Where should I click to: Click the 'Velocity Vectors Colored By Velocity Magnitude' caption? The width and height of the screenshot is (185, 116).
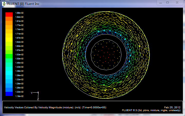click(x=39, y=108)
